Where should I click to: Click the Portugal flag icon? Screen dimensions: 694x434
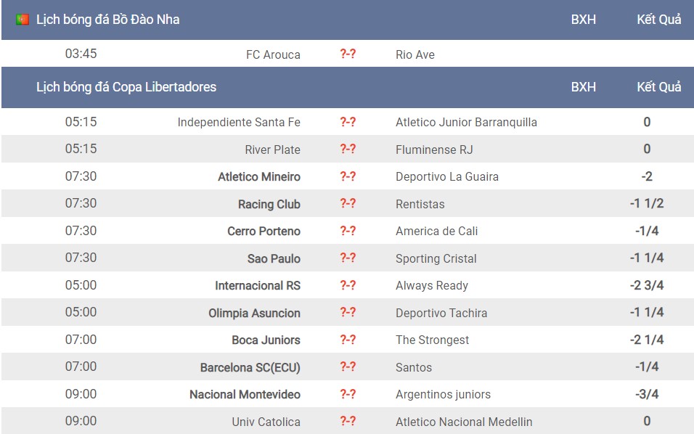(x=22, y=20)
